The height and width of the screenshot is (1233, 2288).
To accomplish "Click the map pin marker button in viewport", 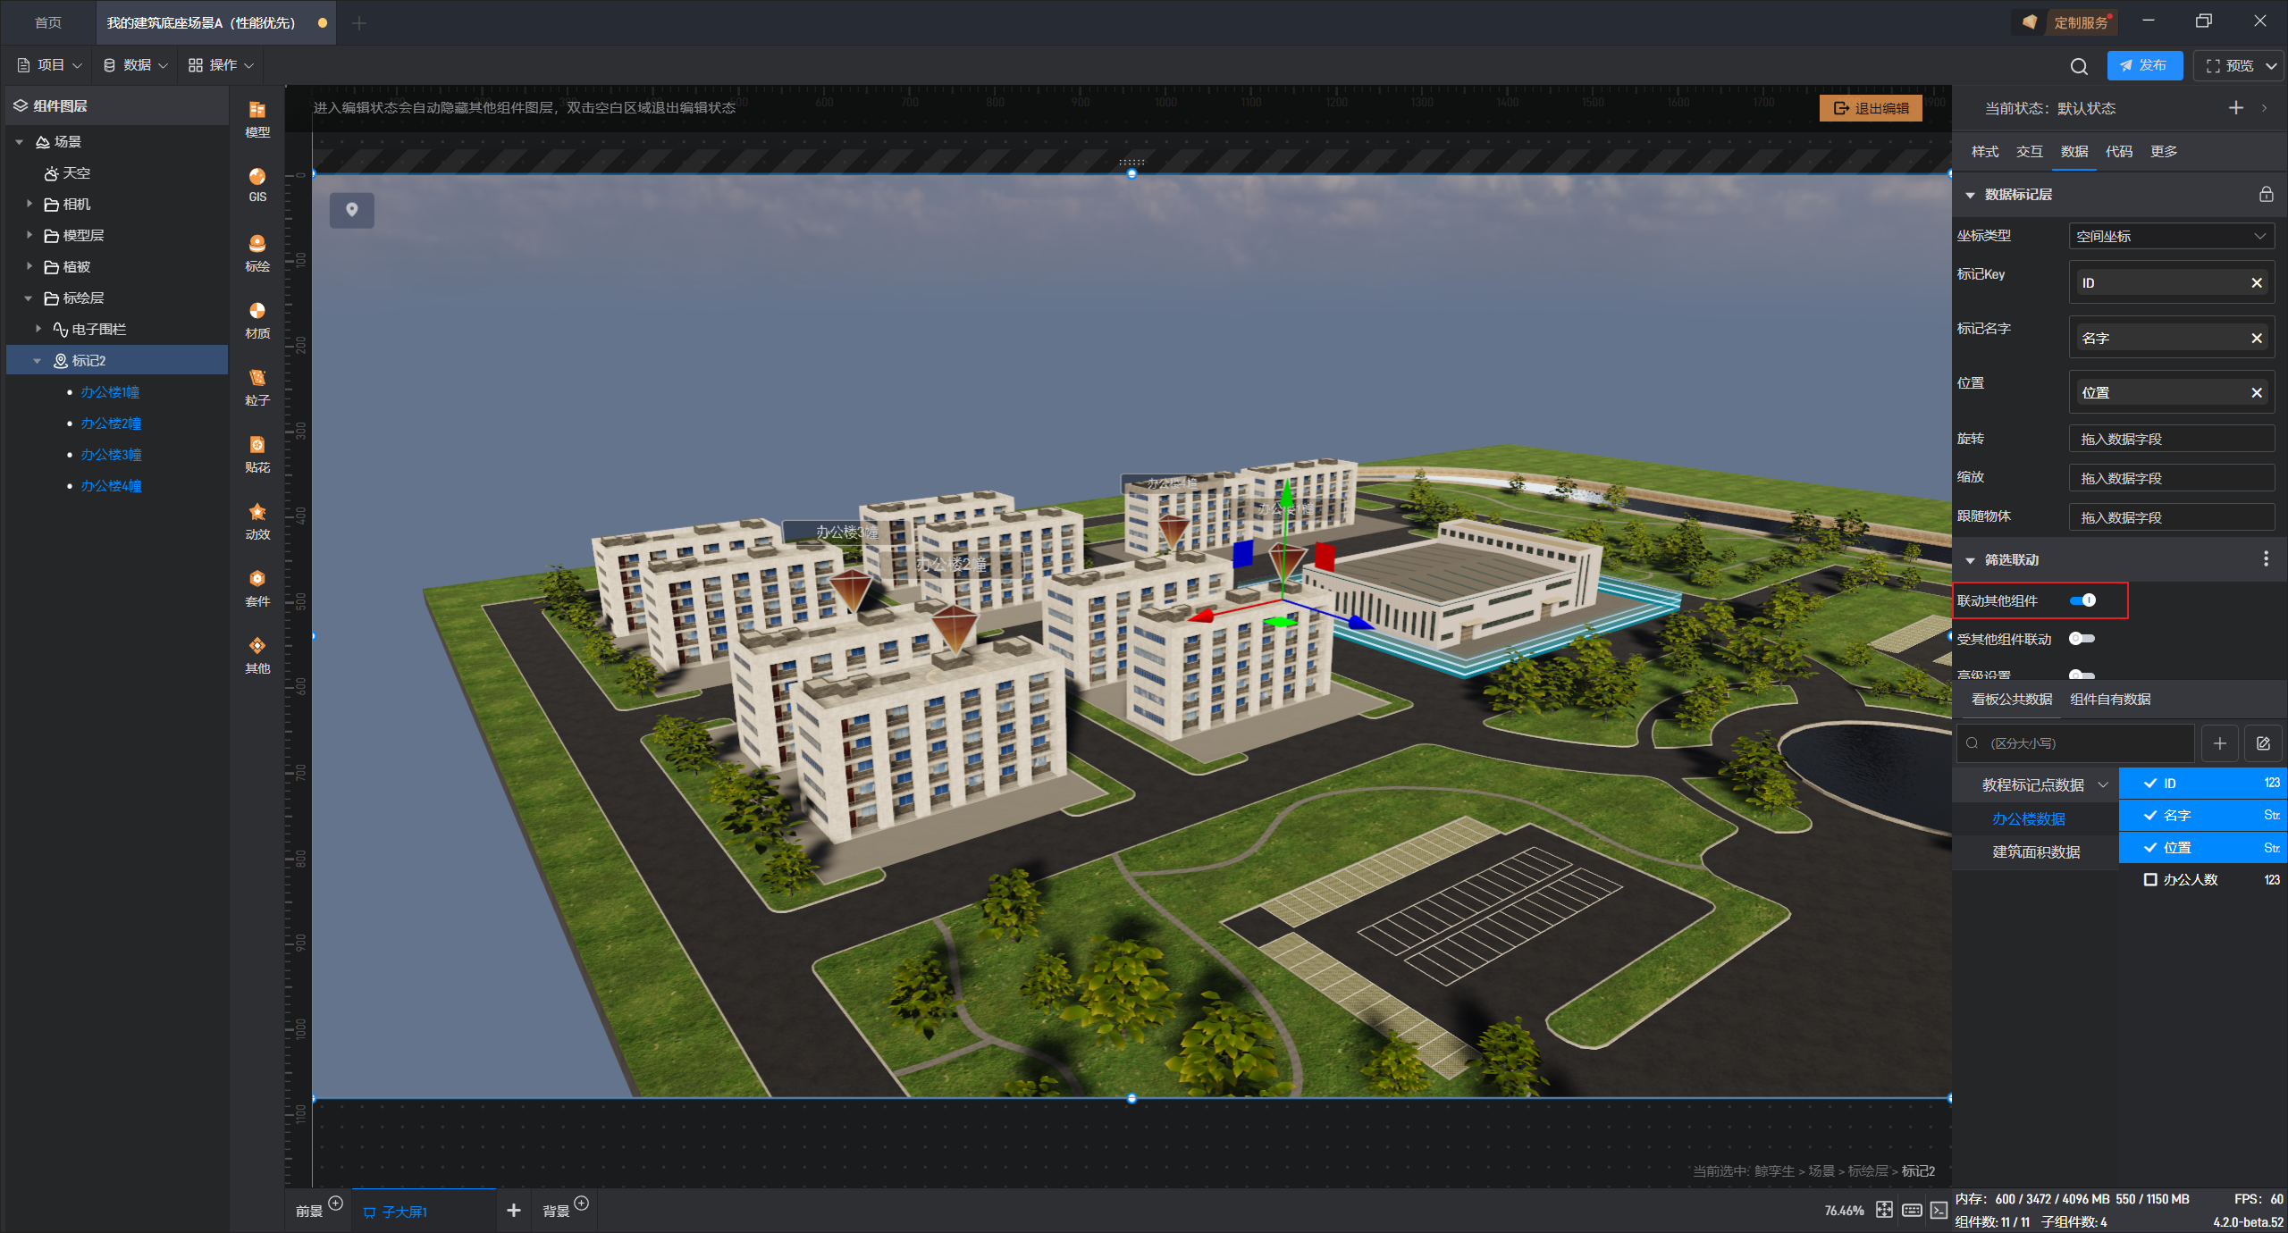I will click(352, 210).
